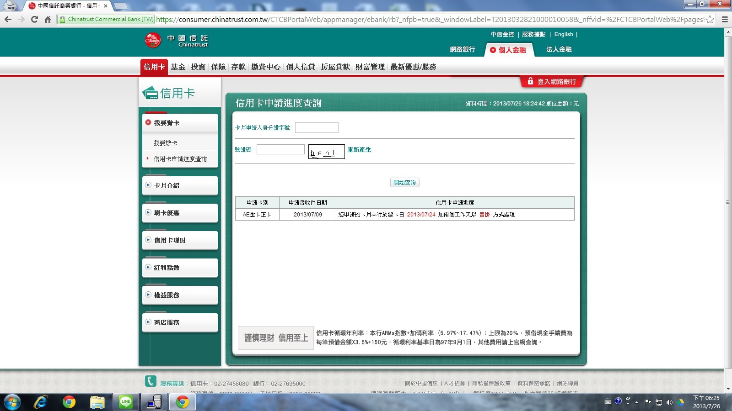Click the phone icon next to 服務專線
The height and width of the screenshot is (411, 732).
(x=151, y=381)
